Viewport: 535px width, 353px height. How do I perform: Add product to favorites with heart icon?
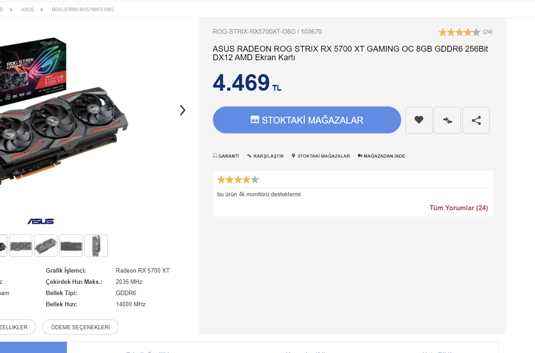pyautogui.click(x=419, y=120)
